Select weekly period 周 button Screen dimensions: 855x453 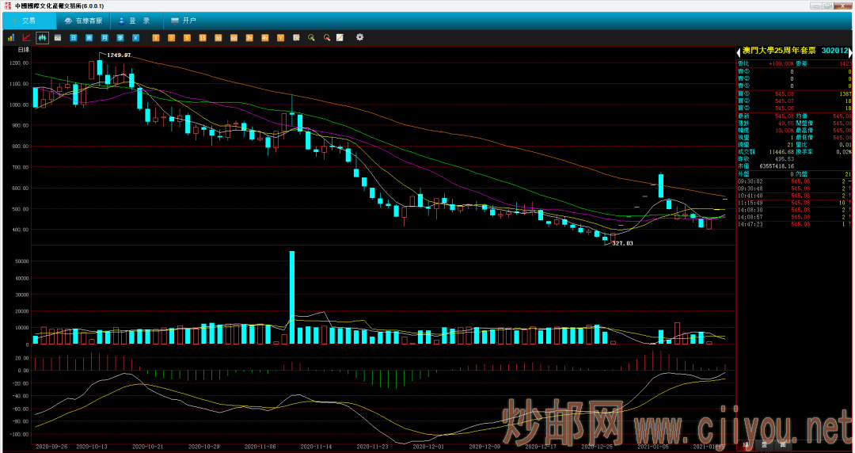point(89,38)
